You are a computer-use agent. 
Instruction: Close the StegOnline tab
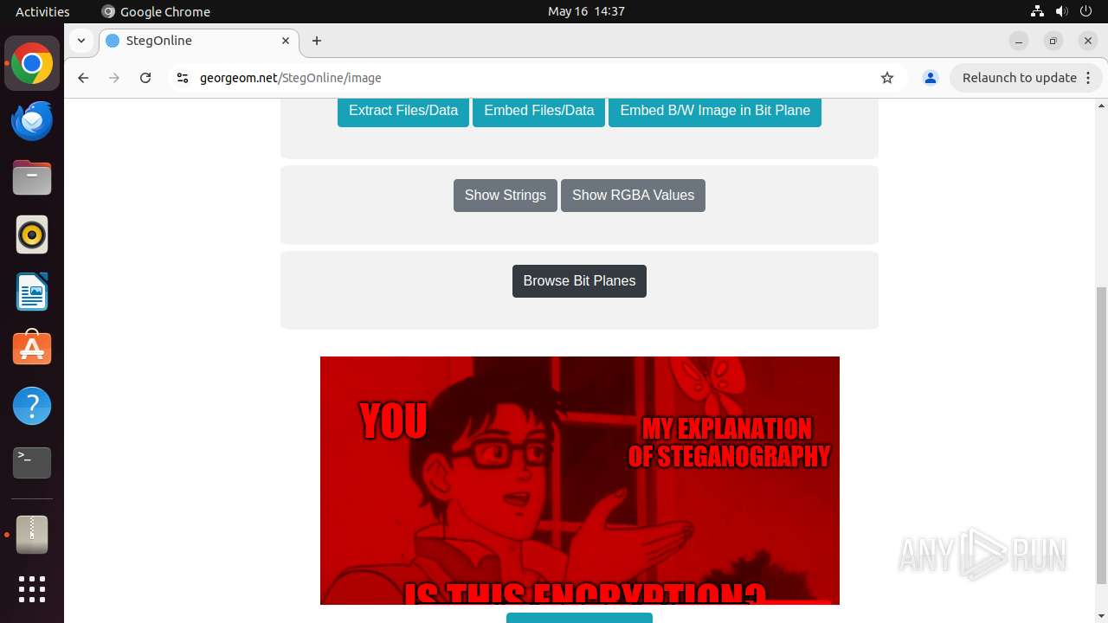pyautogui.click(x=286, y=41)
